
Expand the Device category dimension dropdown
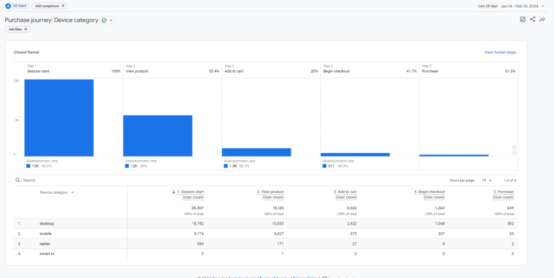pos(72,192)
